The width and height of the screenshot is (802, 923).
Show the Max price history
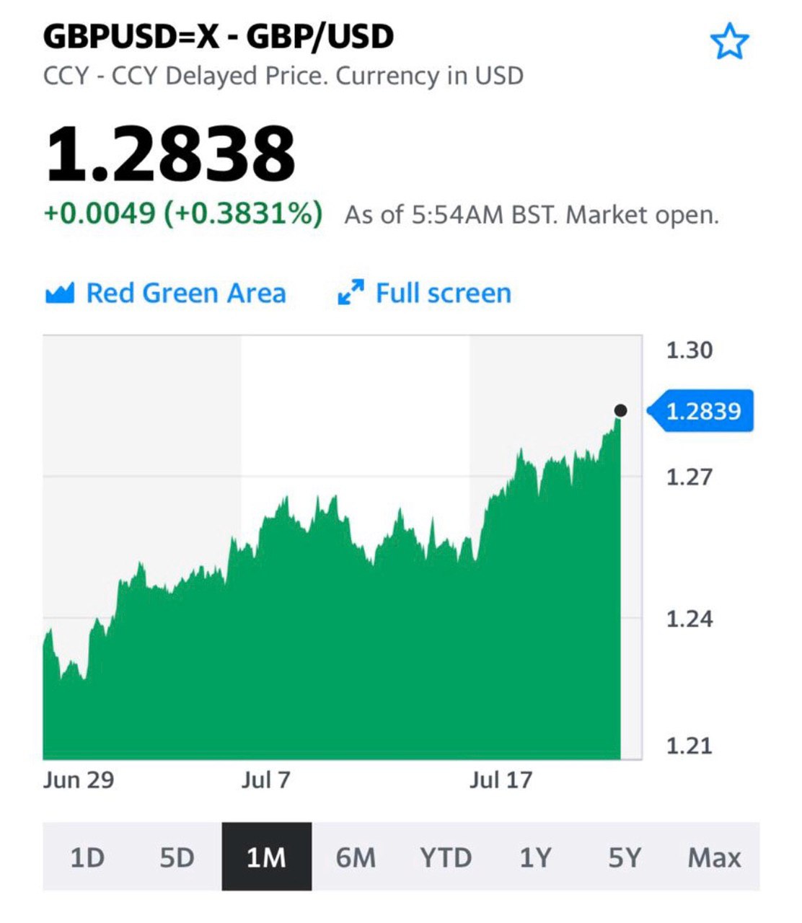coord(714,857)
